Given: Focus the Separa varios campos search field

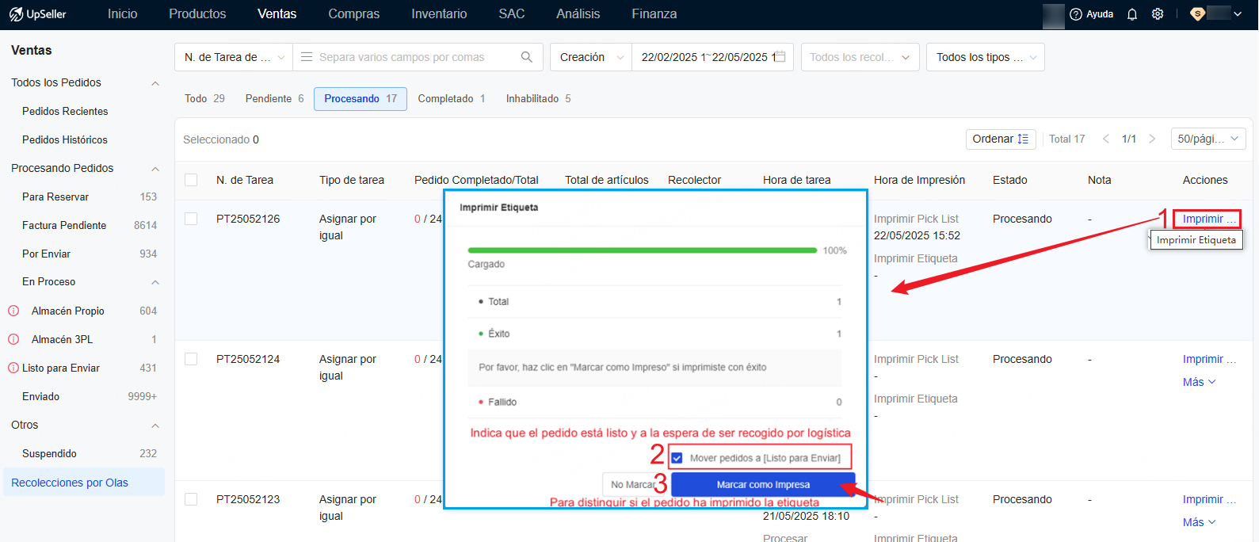Looking at the screenshot, I should pos(418,57).
